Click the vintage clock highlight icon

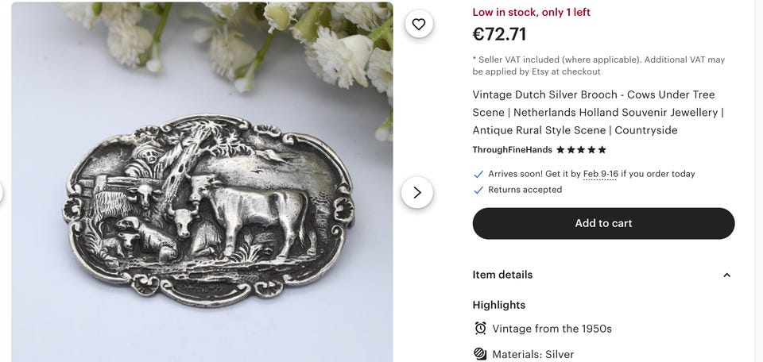480,328
